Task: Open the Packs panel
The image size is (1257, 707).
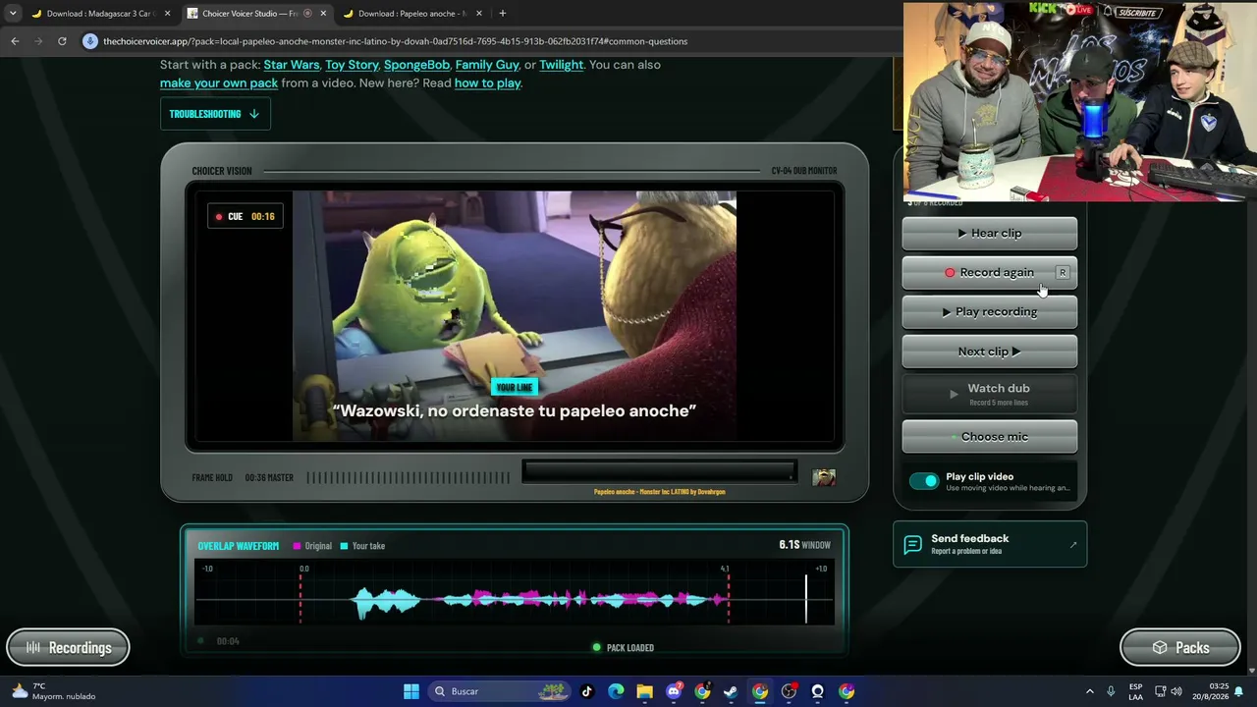Action: pyautogui.click(x=1180, y=648)
